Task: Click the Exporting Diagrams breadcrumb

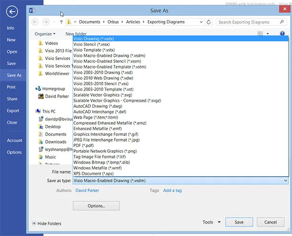Action: coord(166,22)
